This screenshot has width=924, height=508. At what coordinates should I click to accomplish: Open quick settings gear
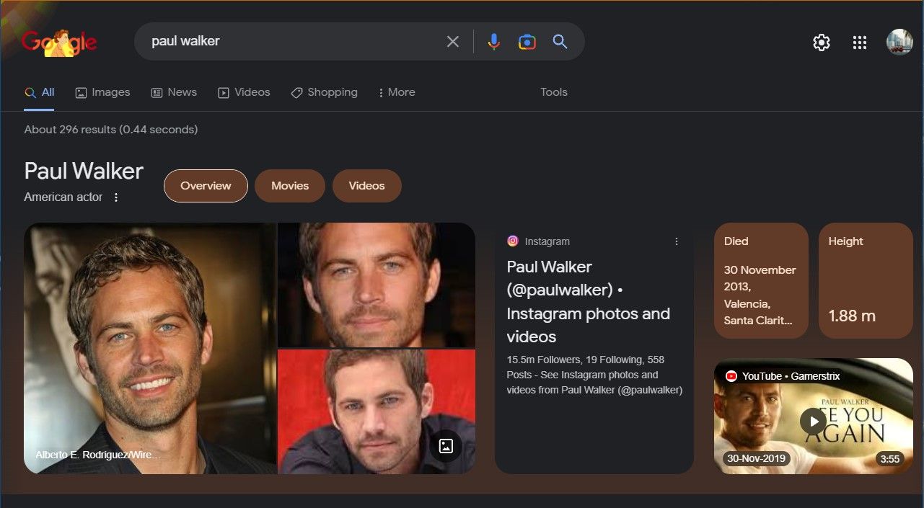coord(821,42)
